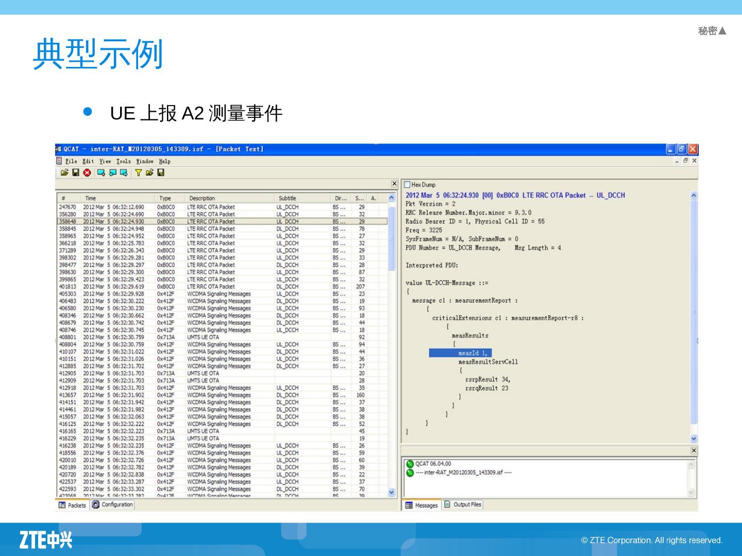The height and width of the screenshot is (556, 742).
Task: Switch to the Output Files tab
Action: click(463, 505)
